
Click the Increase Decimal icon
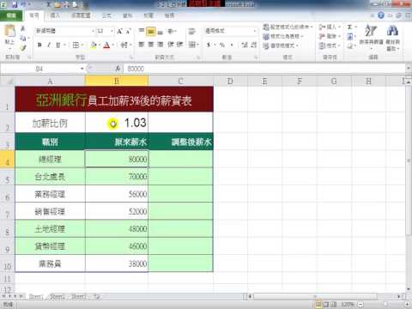tap(245, 45)
